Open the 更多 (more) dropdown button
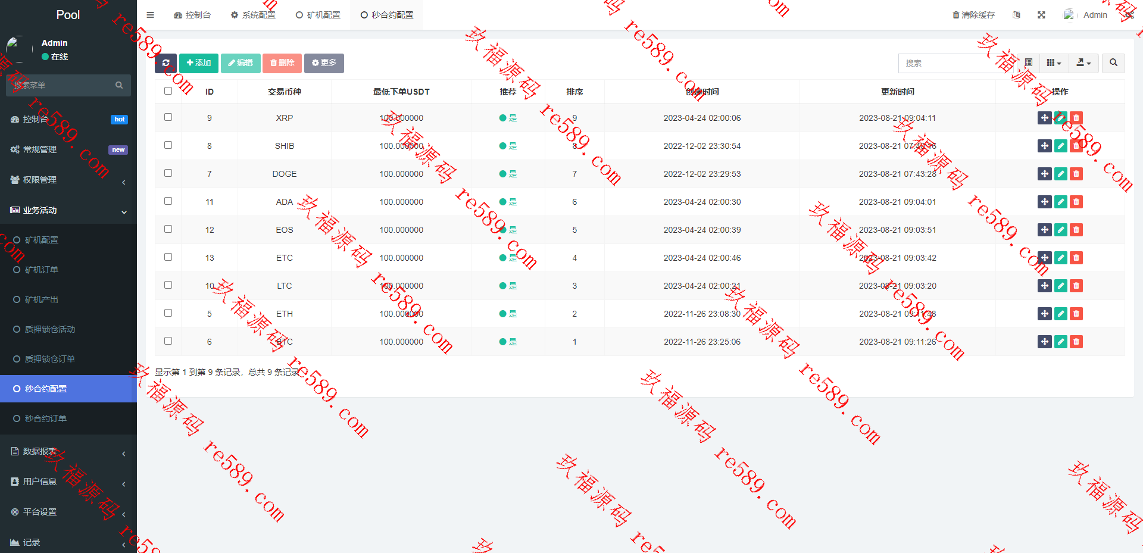 324,63
